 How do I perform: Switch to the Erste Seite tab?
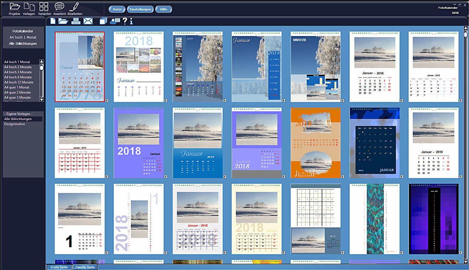59,267
